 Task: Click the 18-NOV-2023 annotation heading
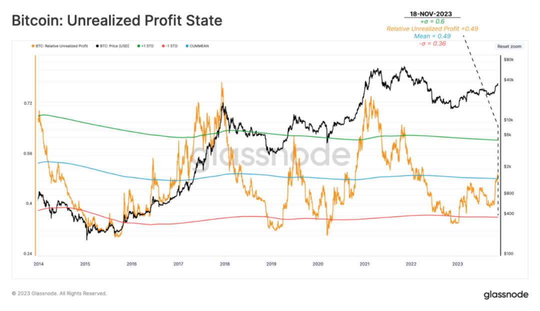click(x=431, y=14)
